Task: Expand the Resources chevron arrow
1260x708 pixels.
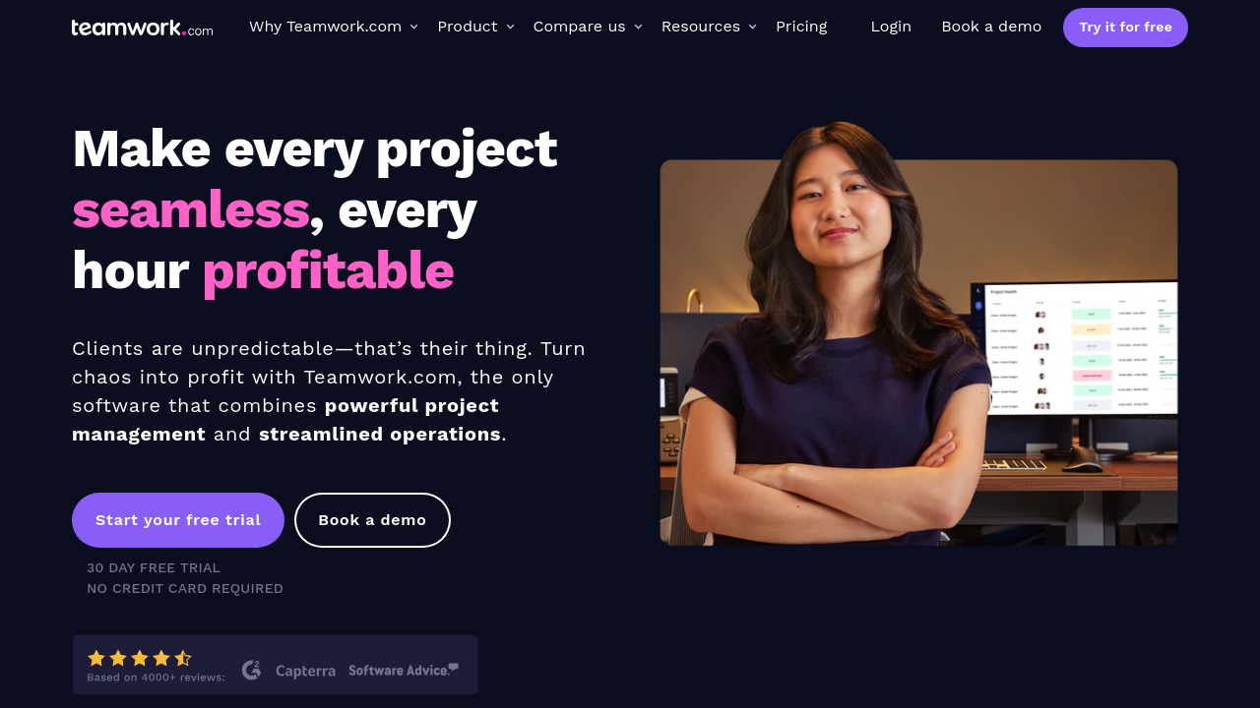Action: pyautogui.click(x=752, y=27)
